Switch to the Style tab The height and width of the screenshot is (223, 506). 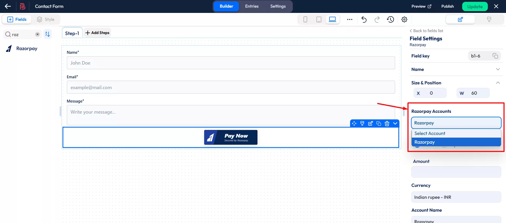46,20
